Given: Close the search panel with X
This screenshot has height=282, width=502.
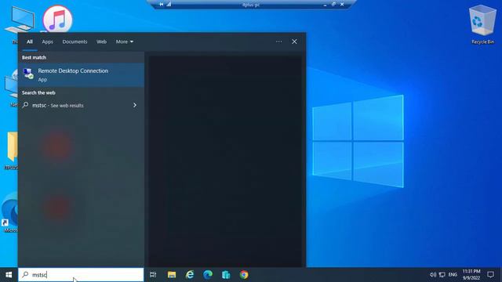Looking at the screenshot, I should [294, 42].
